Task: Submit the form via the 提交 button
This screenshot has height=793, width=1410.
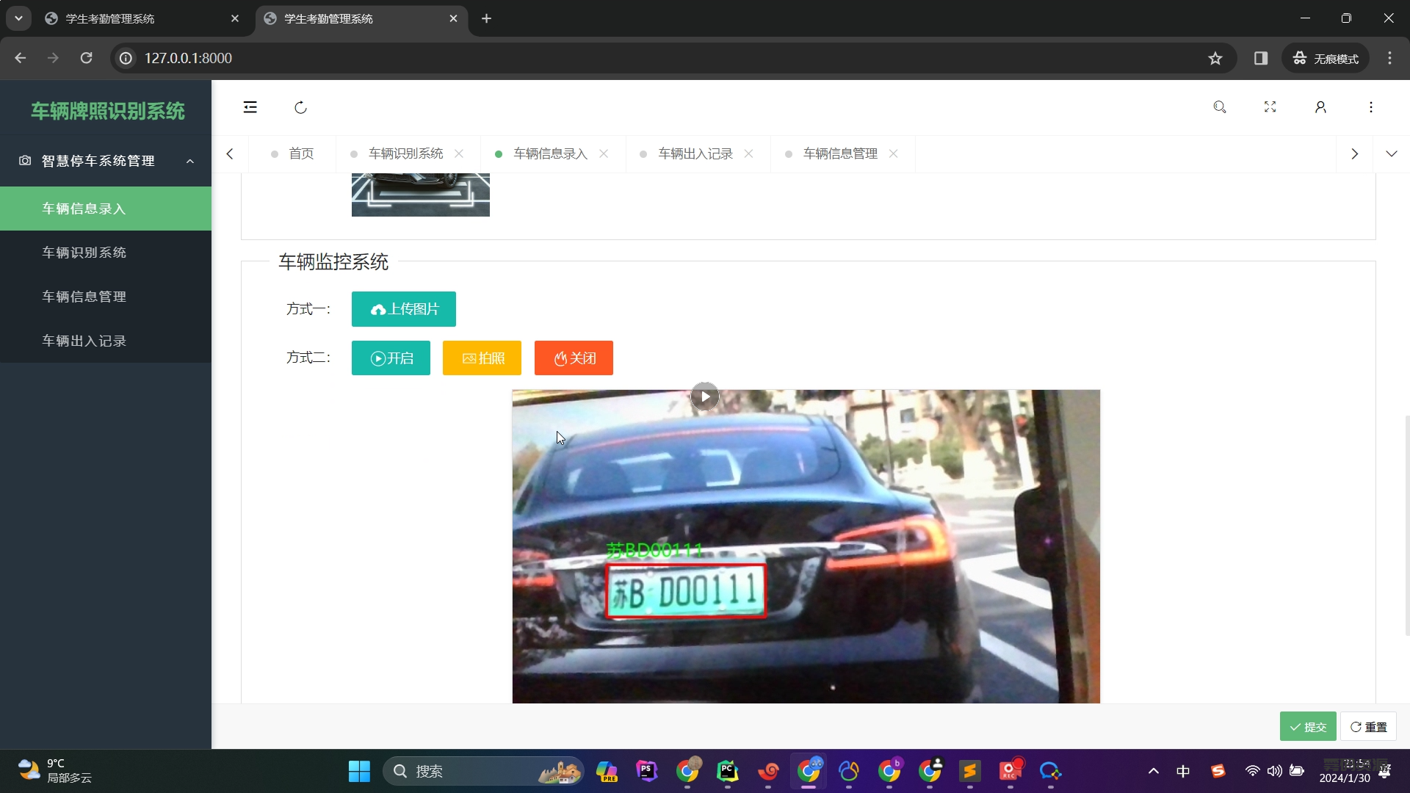Action: pos(1308,726)
